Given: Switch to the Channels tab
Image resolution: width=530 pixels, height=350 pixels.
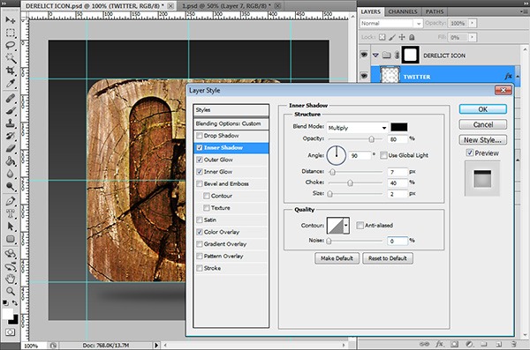Looking at the screenshot, I should [403, 11].
